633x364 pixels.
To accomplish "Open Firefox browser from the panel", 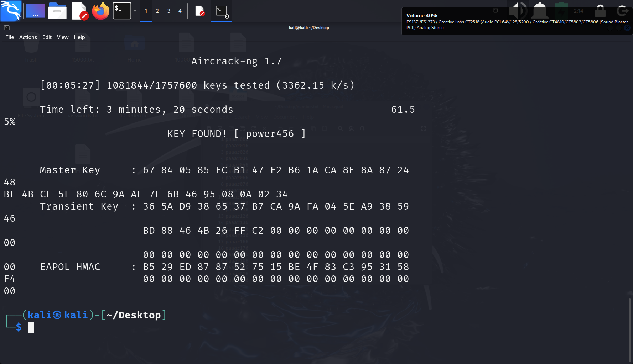I will click(x=101, y=11).
